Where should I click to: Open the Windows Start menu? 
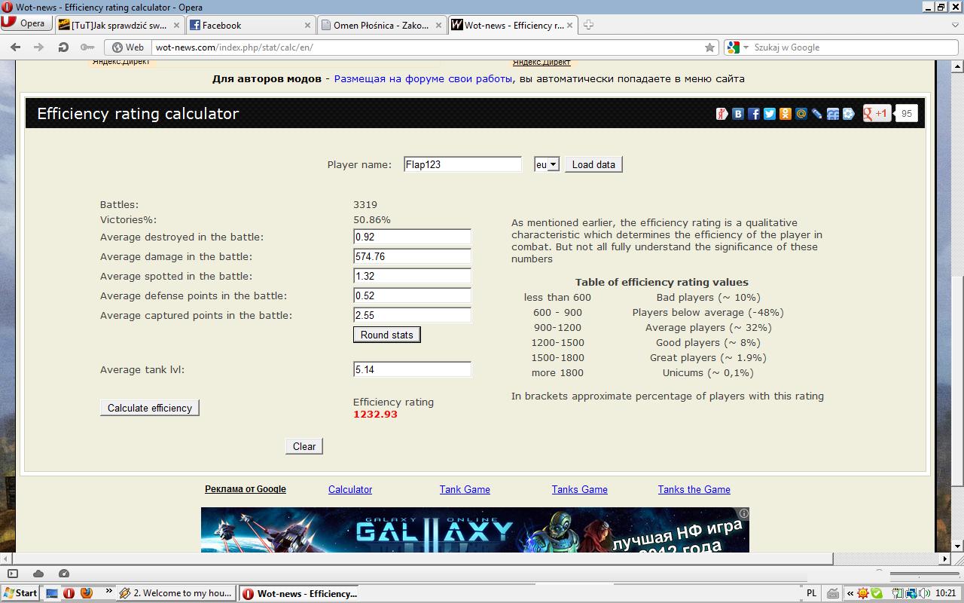(x=20, y=593)
